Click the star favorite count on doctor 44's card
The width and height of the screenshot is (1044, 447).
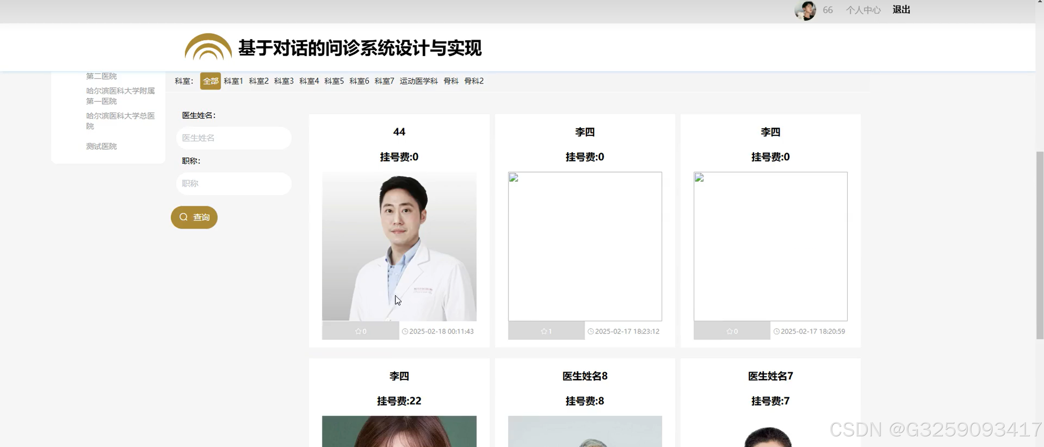click(361, 331)
